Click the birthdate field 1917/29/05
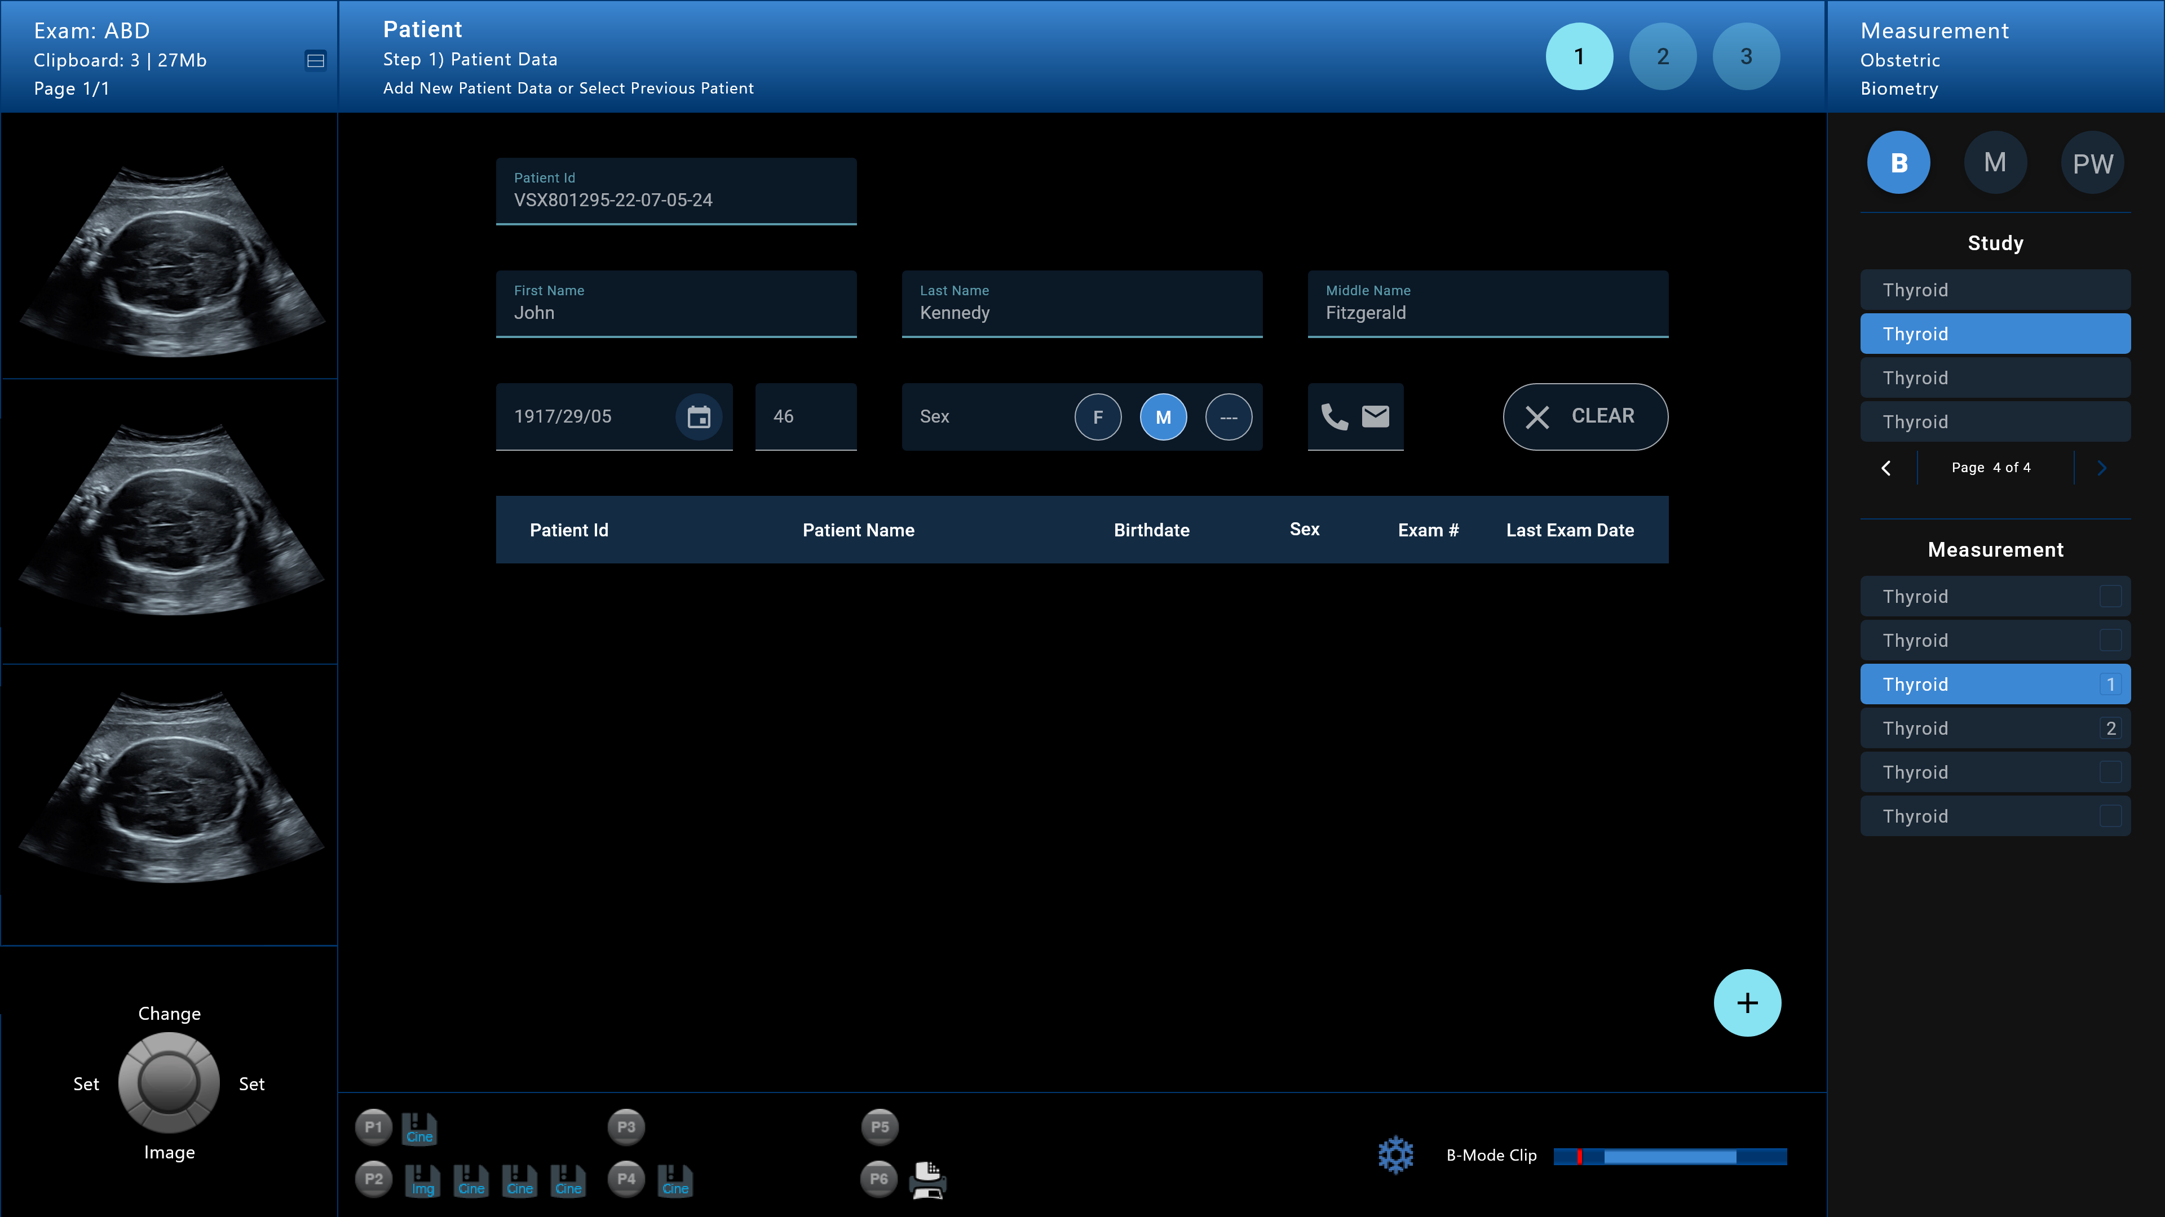Viewport: 2165px width, 1217px height. click(x=613, y=416)
